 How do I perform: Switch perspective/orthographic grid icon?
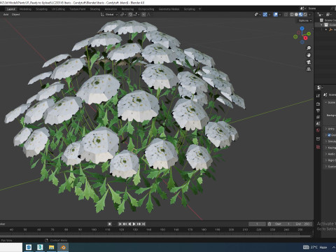click(x=309, y=69)
